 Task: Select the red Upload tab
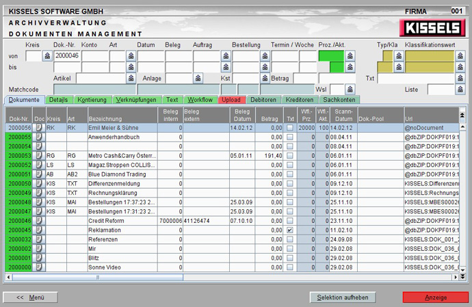(x=231, y=100)
